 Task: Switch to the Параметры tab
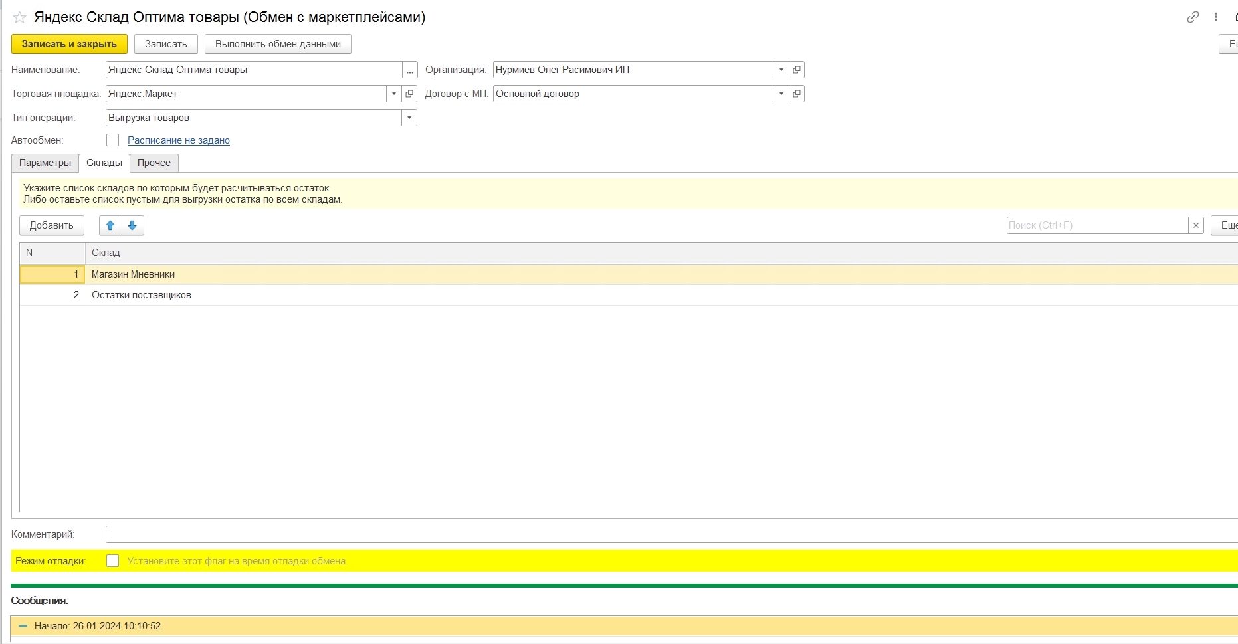(45, 163)
